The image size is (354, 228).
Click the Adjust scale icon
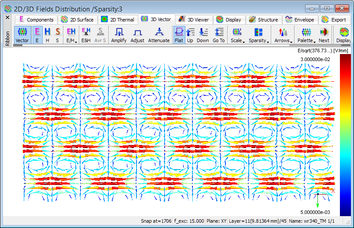coord(137,35)
